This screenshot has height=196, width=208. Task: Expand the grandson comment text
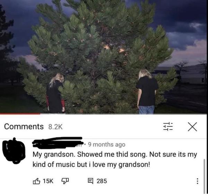tap(115, 159)
